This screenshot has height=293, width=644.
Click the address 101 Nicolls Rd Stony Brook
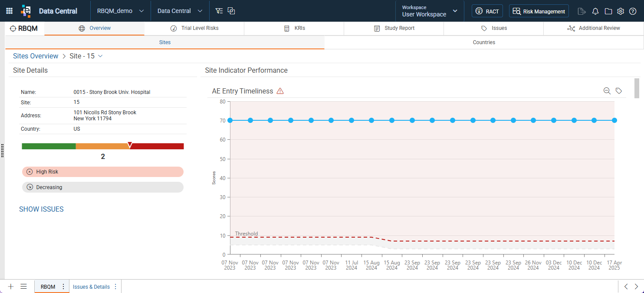105,113
